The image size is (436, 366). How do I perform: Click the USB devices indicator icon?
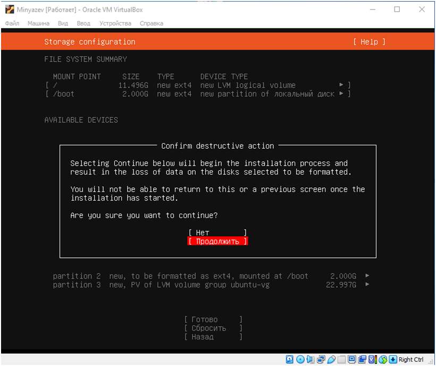331,359
